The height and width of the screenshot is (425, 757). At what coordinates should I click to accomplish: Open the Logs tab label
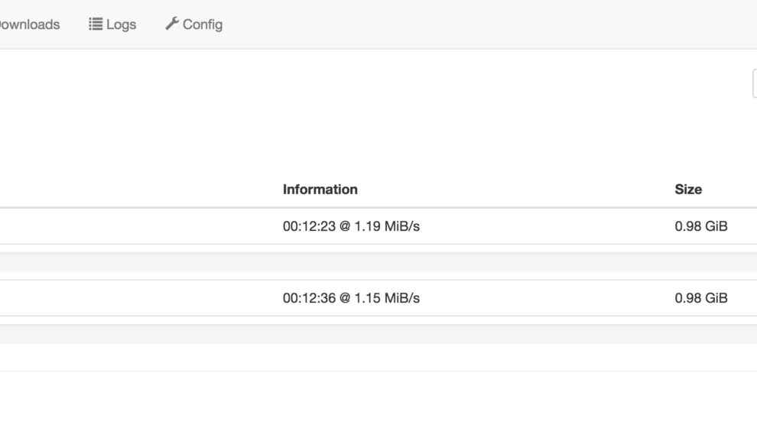(x=121, y=24)
